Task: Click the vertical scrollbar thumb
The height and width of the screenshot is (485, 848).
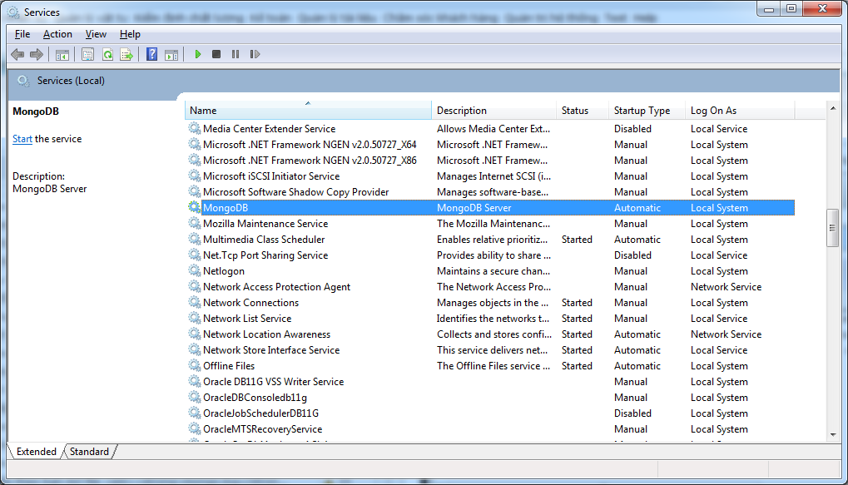Action: click(x=833, y=228)
